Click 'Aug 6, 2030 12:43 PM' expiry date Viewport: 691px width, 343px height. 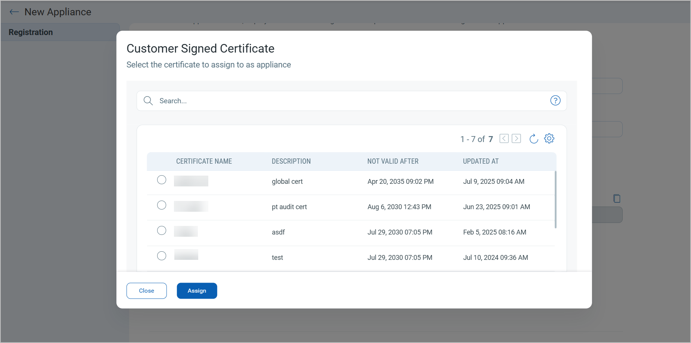point(399,207)
